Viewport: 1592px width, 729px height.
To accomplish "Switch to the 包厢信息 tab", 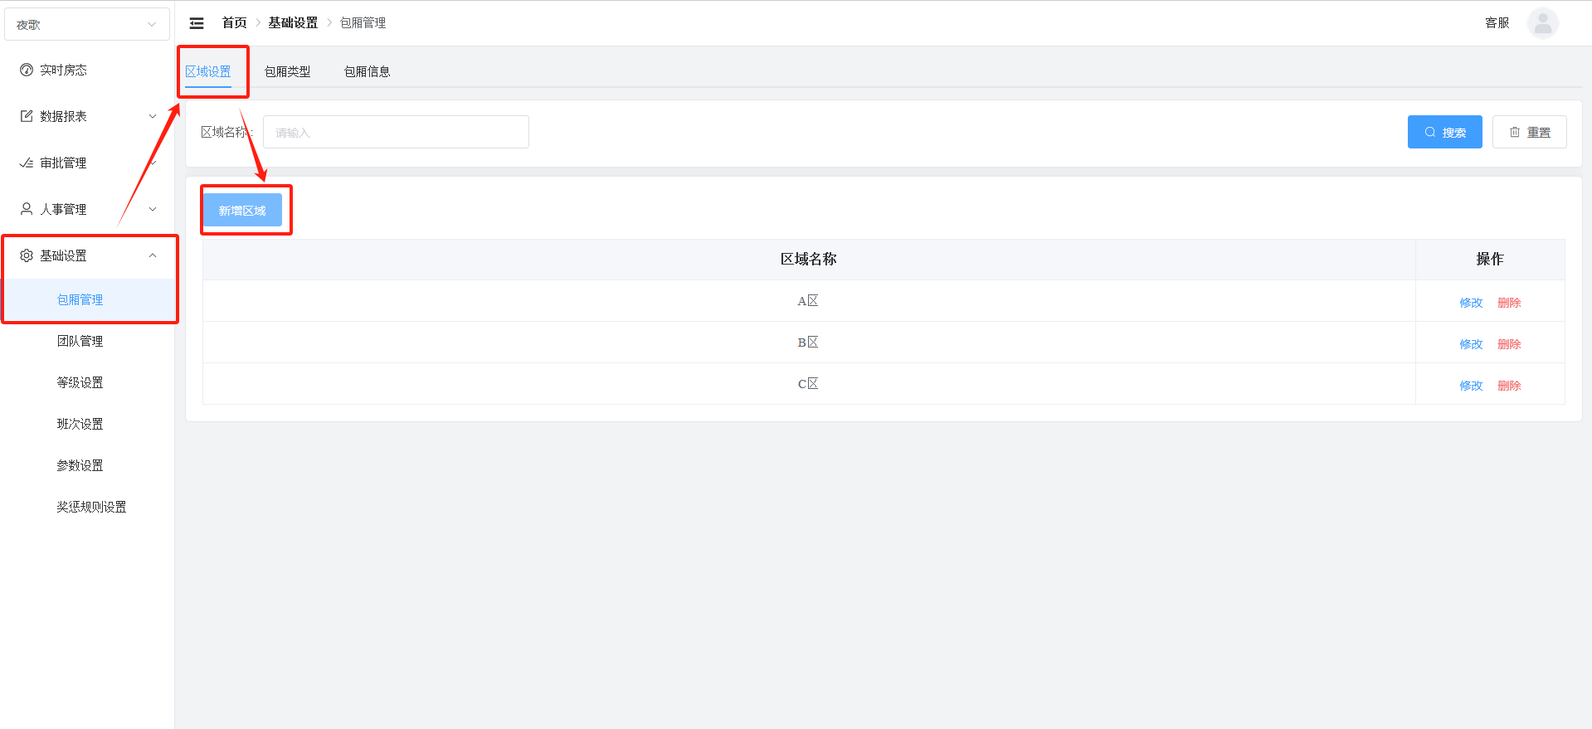I will 368,71.
